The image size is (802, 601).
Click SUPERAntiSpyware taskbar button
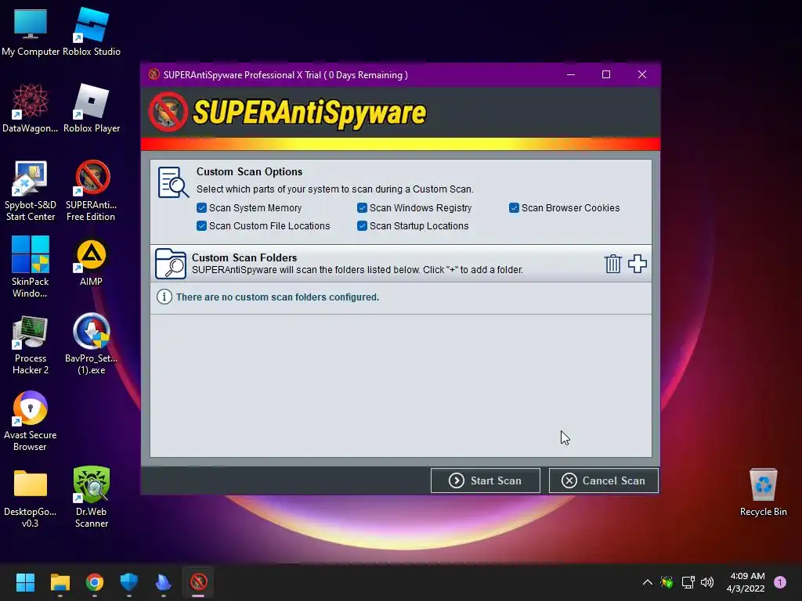point(198,582)
